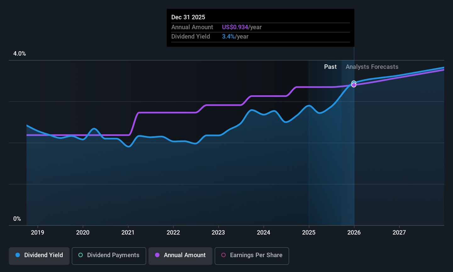
Task: Click the Dec 31 2025 tooltip title
Action: (188, 17)
